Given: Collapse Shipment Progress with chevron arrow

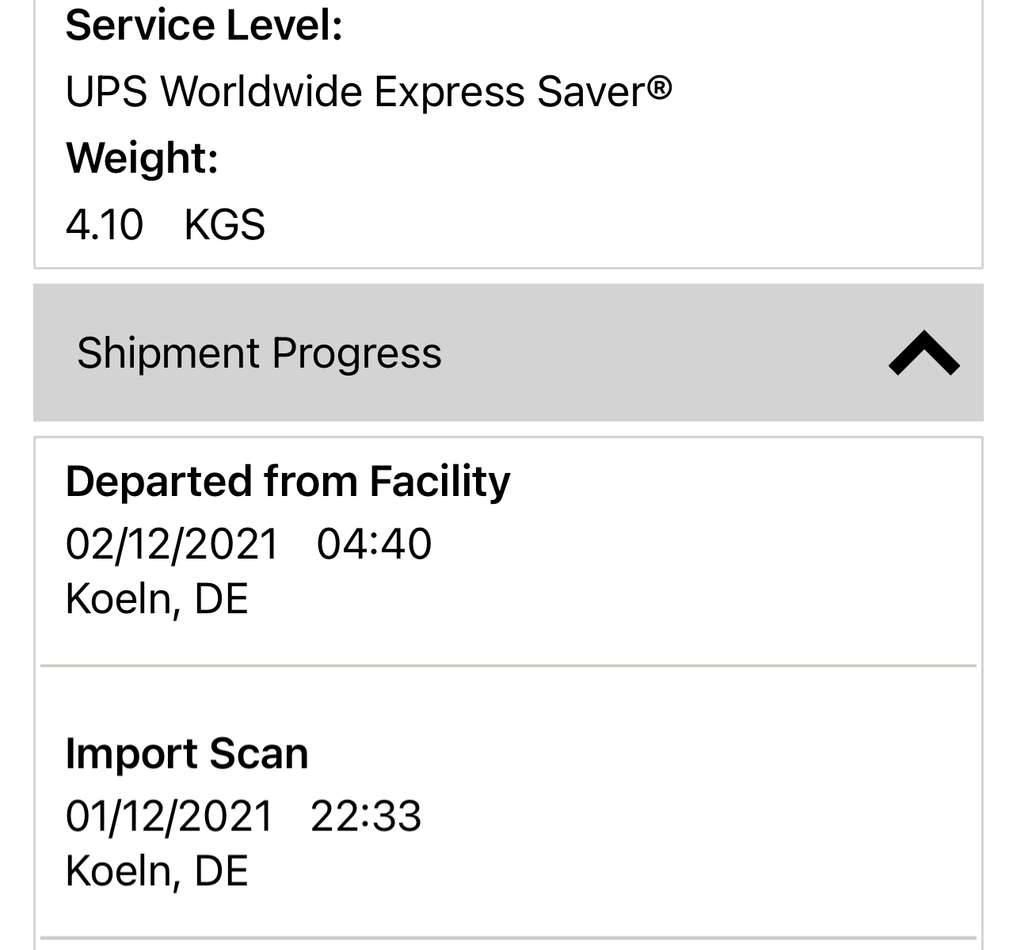Looking at the screenshot, I should (x=924, y=353).
